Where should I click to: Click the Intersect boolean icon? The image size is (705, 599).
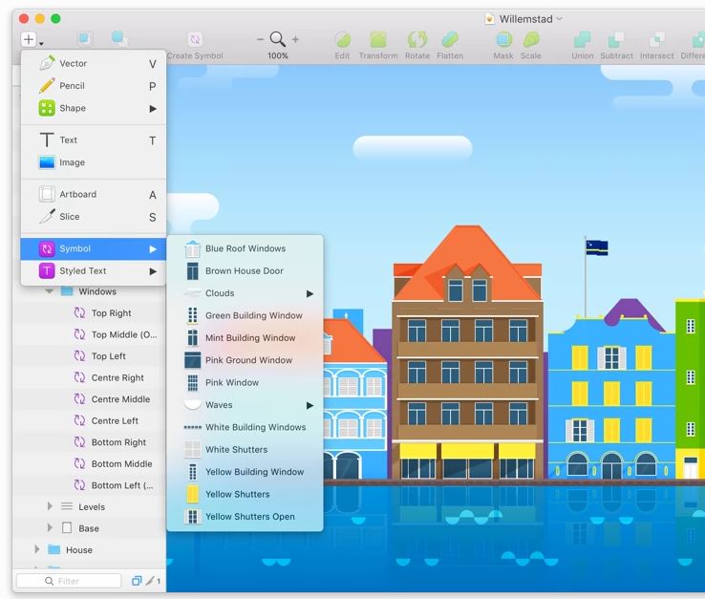[x=656, y=39]
